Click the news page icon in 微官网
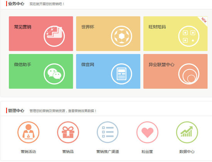212x162 pixels. 121,74
